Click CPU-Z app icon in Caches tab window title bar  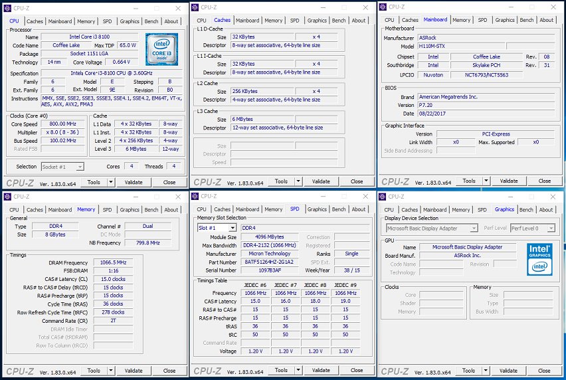tap(195, 7)
